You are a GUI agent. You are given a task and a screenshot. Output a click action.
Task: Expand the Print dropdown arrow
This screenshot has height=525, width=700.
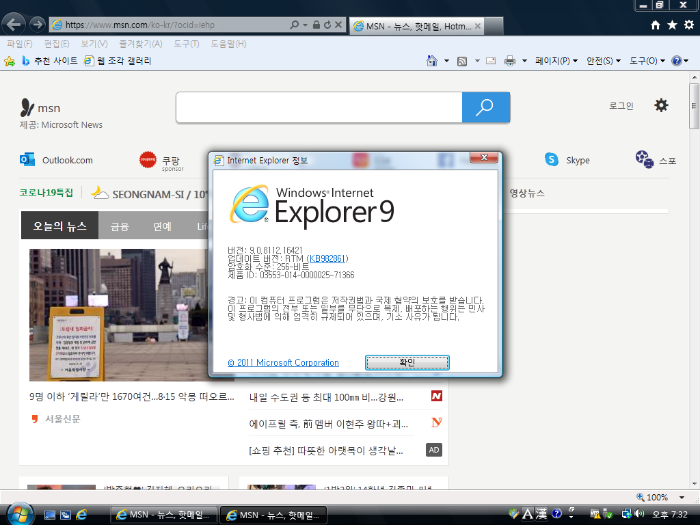[524, 61]
